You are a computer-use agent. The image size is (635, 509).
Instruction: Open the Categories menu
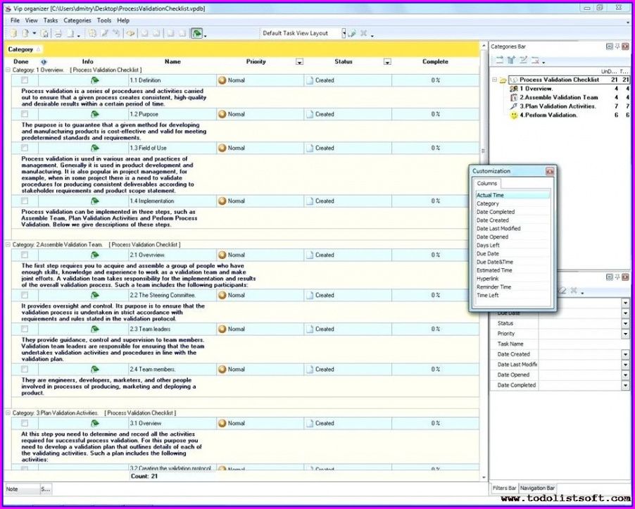(x=77, y=20)
